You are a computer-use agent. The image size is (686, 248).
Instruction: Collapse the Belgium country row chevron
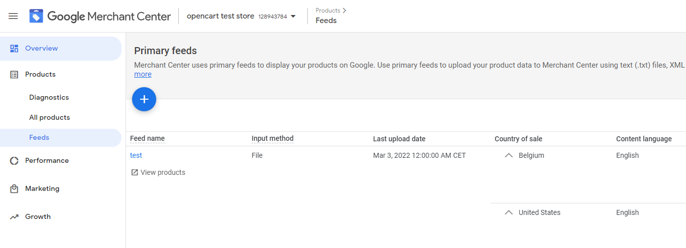pyautogui.click(x=509, y=155)
